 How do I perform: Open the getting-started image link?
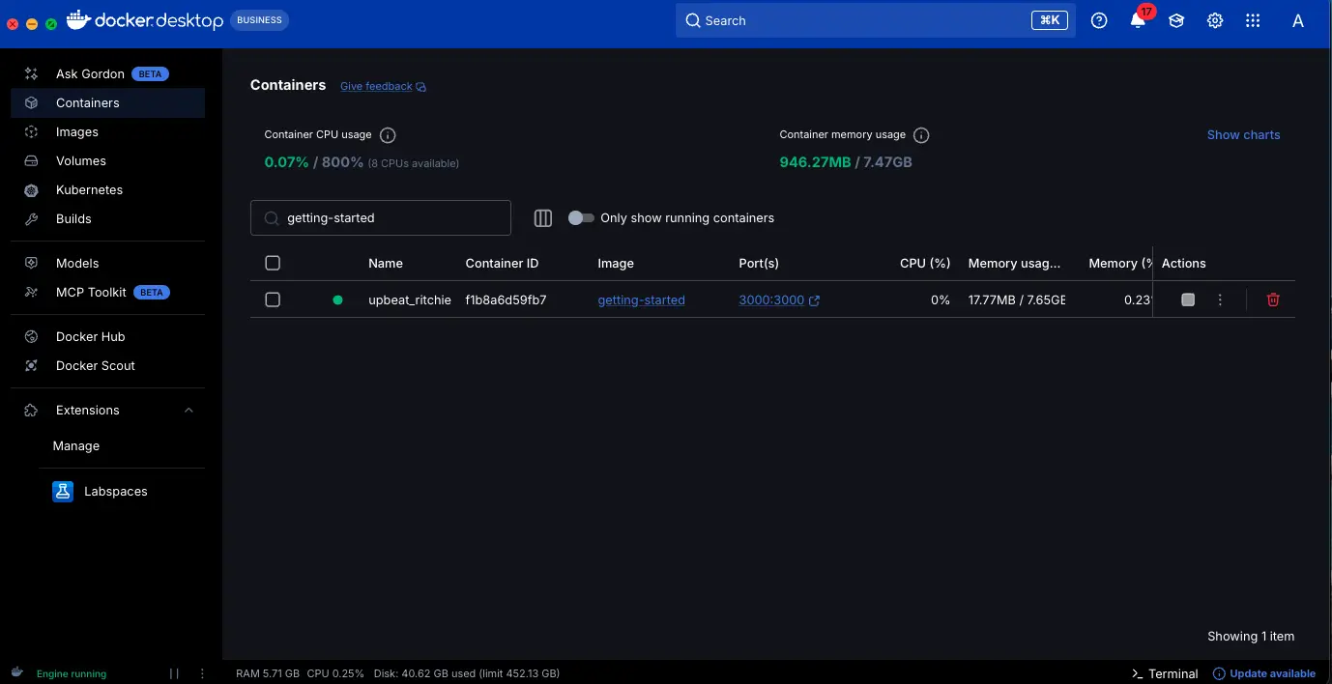pyautogui.click(x=641, y=299)
